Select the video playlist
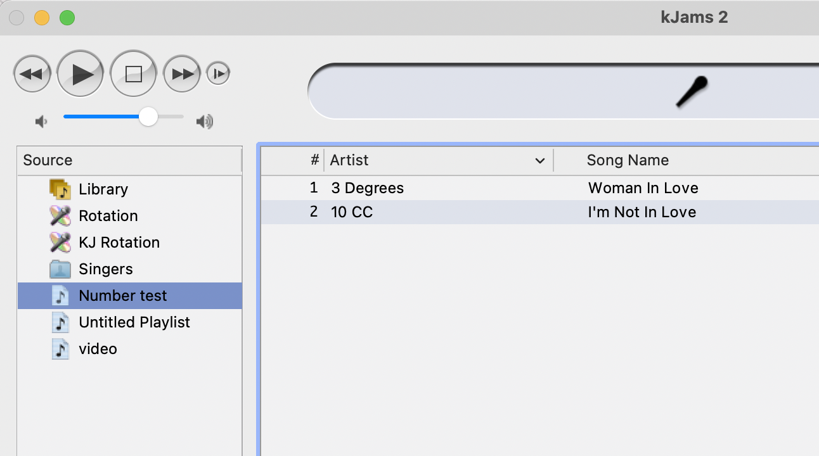 98,349
